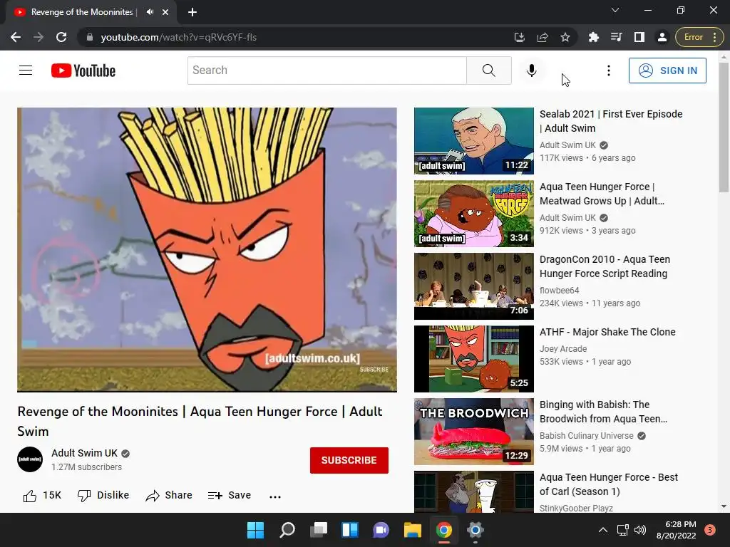Viewport: 730px width, 547px height.
Task: Open Chrome extensions puzzle icon
Action: click(594, 37)
